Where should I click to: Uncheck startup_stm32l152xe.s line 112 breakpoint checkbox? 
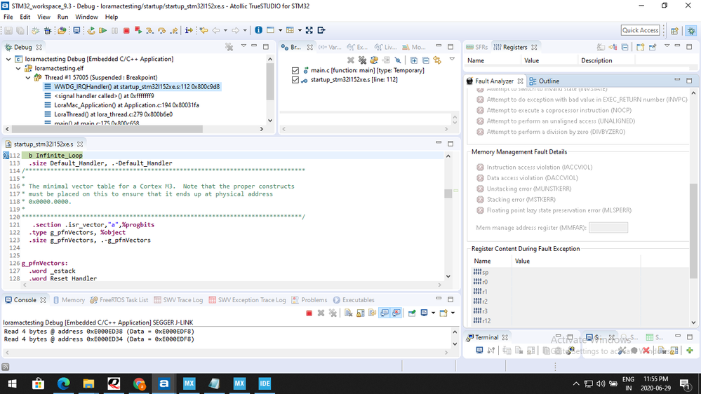[x=295, y=80]
